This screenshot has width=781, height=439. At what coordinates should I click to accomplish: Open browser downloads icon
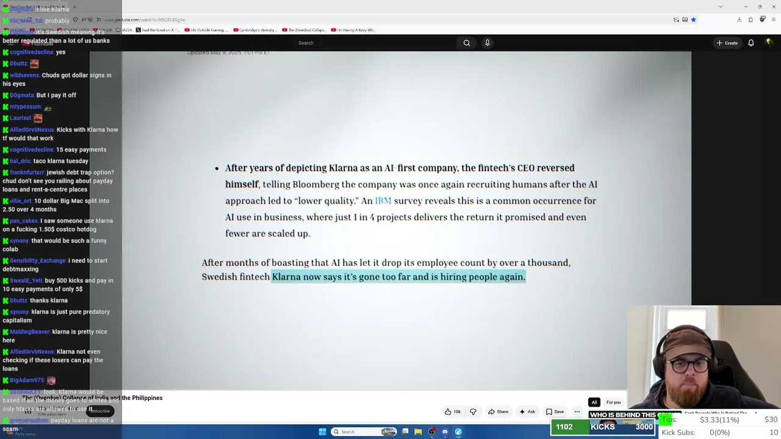pyautogui.click(x=739, y=20)
